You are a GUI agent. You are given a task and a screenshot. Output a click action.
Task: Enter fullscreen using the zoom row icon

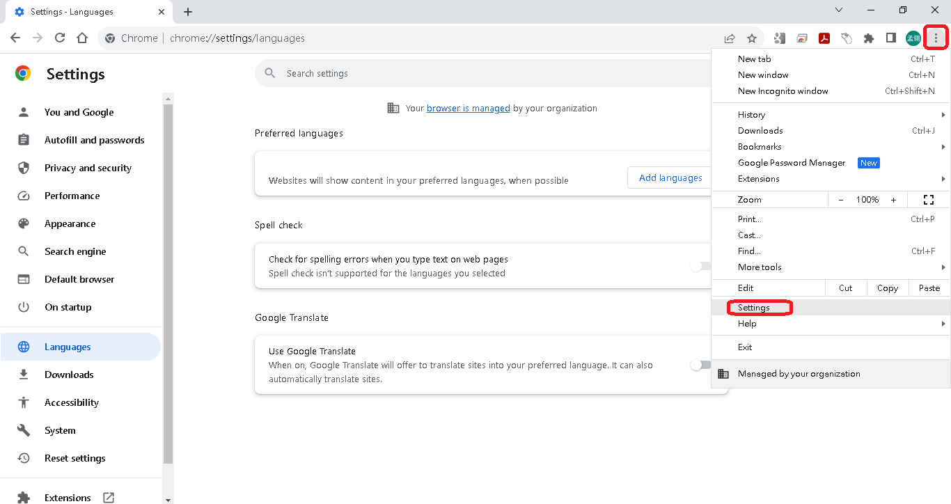tap(929, 200)
